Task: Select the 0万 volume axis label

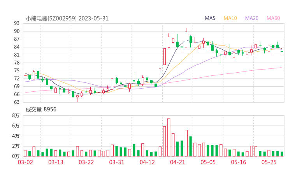Action: coord(16,156)
